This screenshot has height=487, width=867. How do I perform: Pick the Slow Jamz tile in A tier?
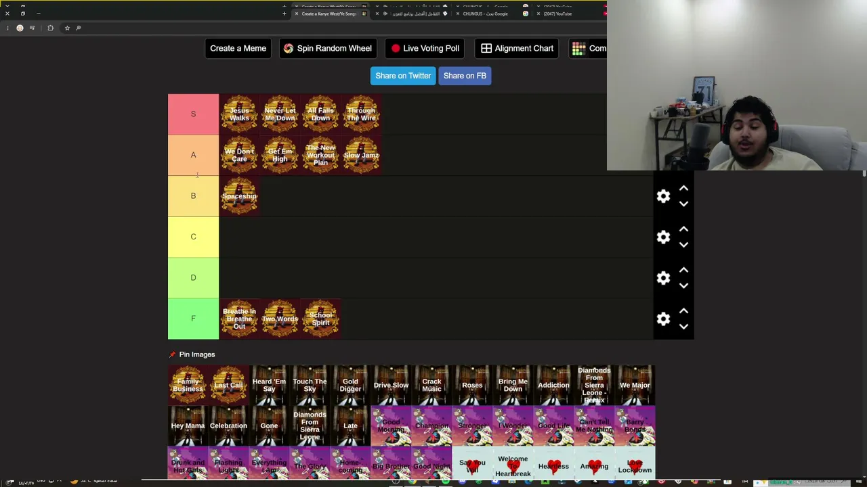point(361,155)
